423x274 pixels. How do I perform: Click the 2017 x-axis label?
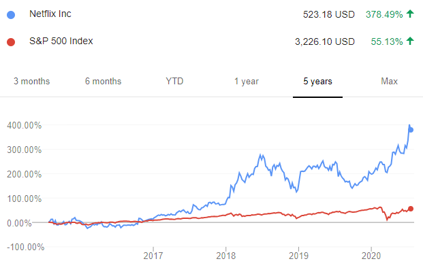(x=153, y=256)
